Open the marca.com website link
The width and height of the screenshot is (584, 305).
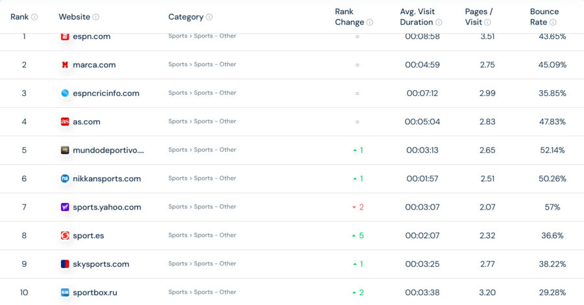coord(94,65)
